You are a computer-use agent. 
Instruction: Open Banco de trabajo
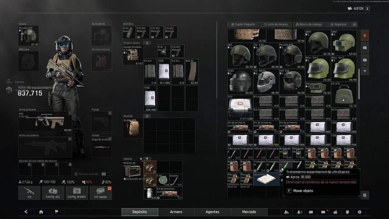tap(309, 24)
